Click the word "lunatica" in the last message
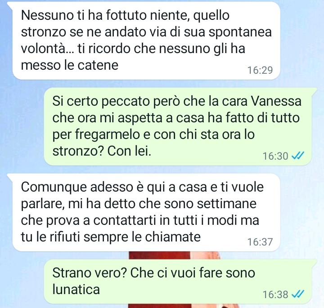Screen dimensions: 324x308 pyautogui.click(x=76, y=289)
